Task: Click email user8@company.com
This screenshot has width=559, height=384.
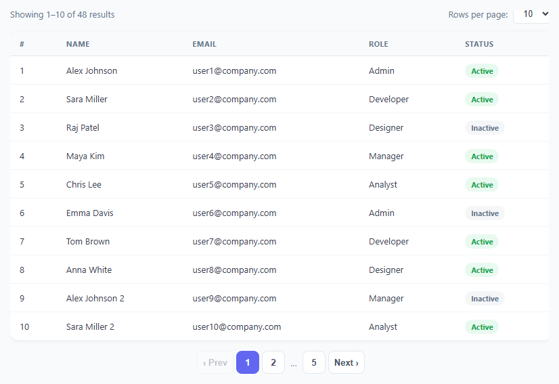Action: (x=234, y=270)
